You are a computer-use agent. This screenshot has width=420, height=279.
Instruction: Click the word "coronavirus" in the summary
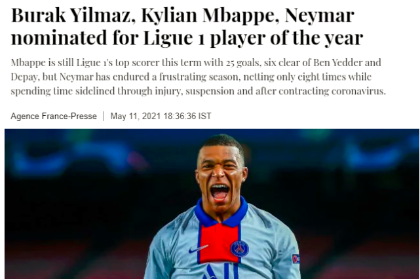tap(354, 90)
